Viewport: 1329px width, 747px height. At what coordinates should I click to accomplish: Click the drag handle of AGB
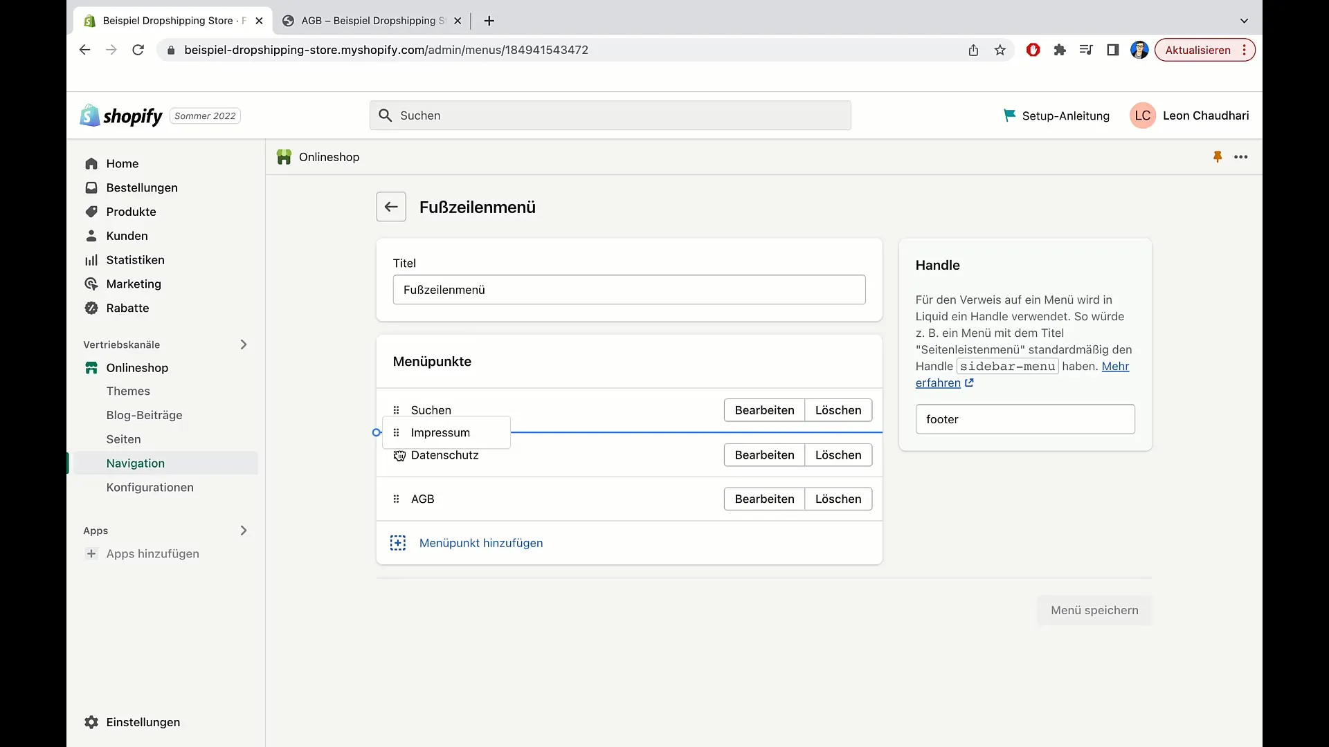396,499
